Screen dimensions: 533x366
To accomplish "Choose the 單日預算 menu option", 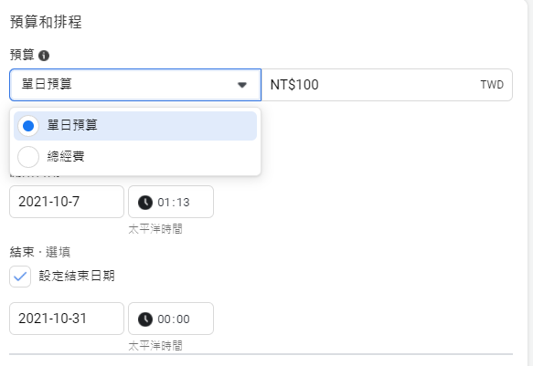I will (135, 126).
